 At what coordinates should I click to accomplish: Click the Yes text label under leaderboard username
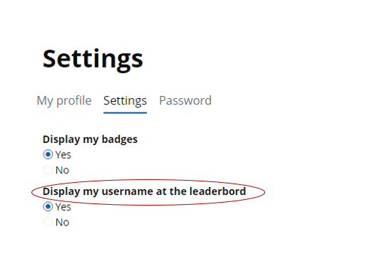63,207
